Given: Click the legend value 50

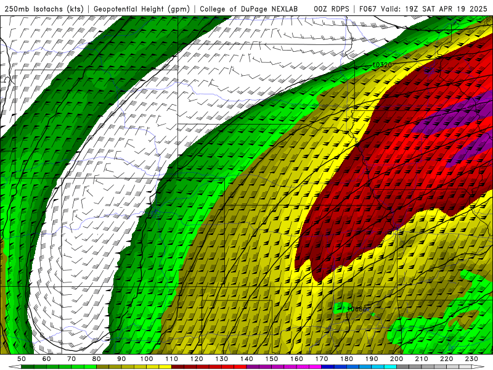Looking at the screenshot, I should [x=22, y=359].
